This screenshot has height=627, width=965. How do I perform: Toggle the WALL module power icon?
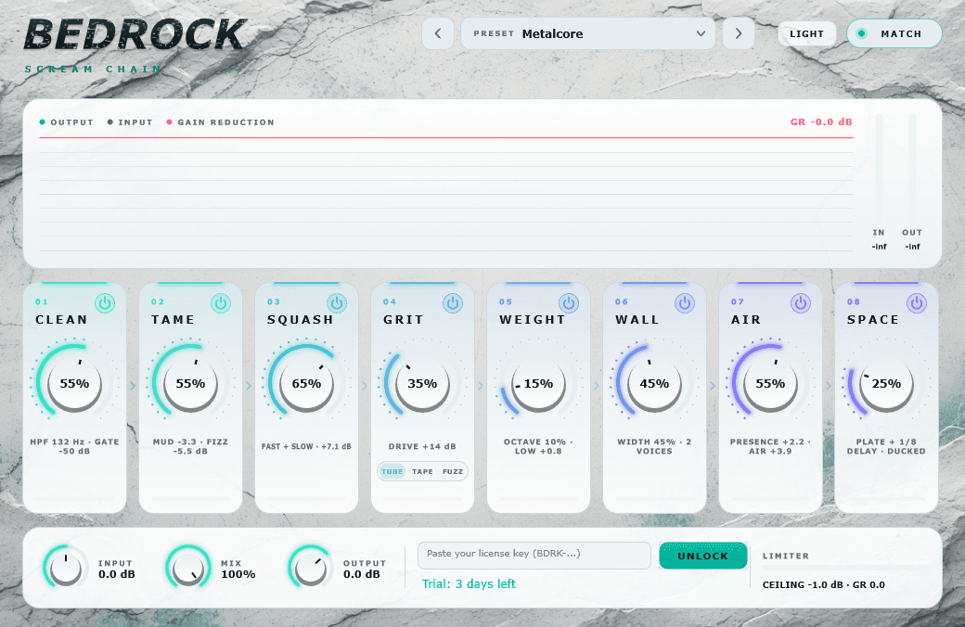[x=685, y=302]
